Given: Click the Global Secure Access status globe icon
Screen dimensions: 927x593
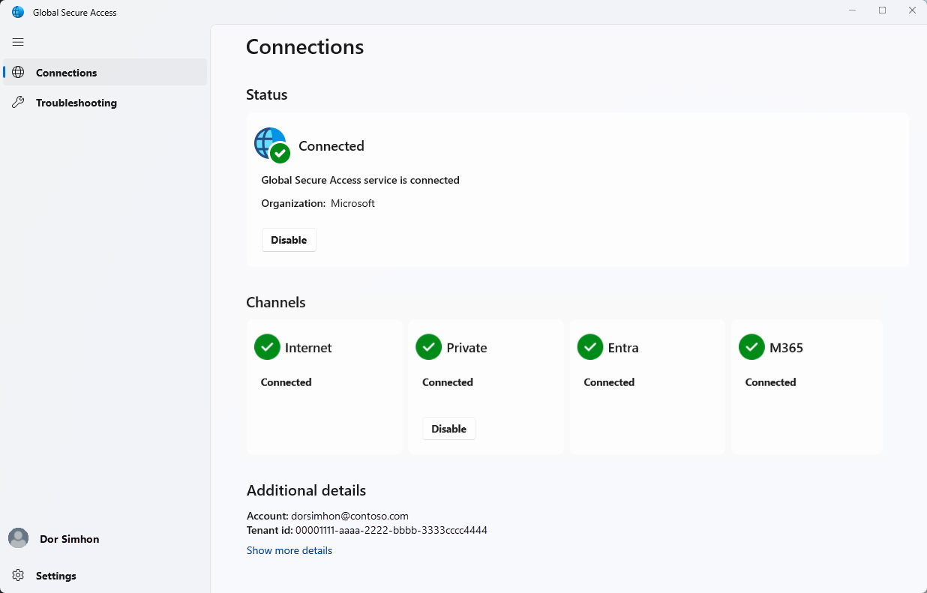Looking at the screenshot, I should (269, 142).
